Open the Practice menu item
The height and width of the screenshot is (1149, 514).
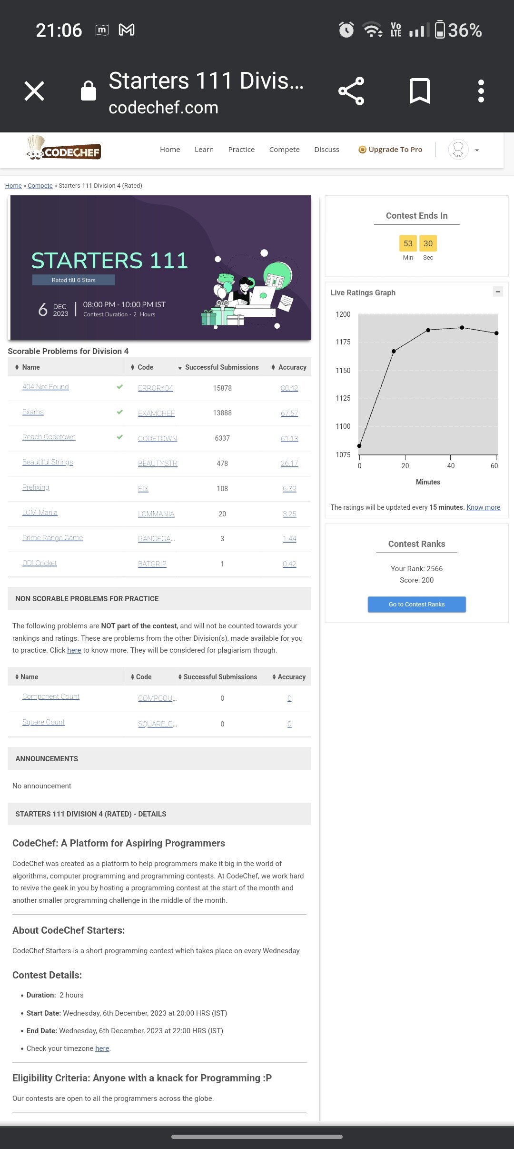pyautogui.click(x=241, y=150)
